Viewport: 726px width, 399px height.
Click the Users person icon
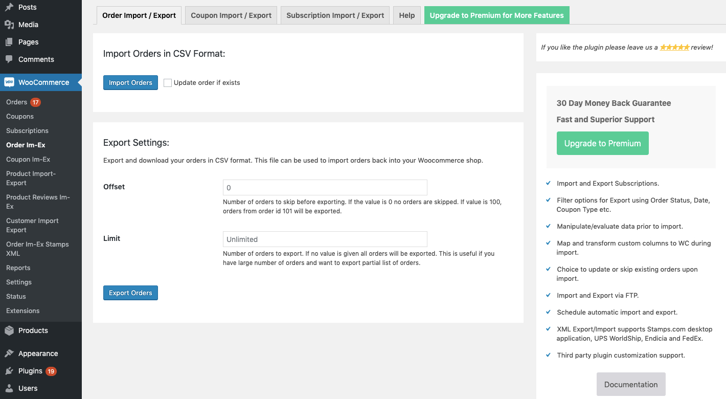(9, 388)
